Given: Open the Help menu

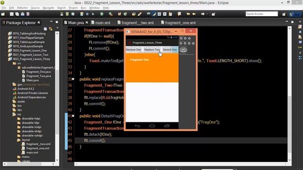Looking at the screenshot, I should point(106,8).
